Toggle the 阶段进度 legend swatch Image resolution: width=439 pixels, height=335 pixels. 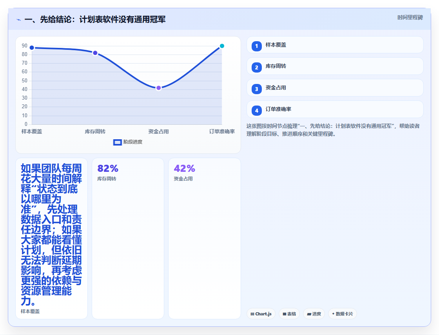click(x=117, y=142)
